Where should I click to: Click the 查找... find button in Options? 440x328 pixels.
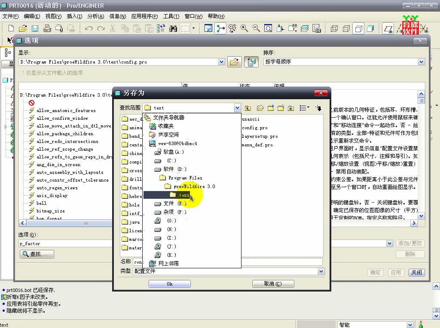point(37,254)
